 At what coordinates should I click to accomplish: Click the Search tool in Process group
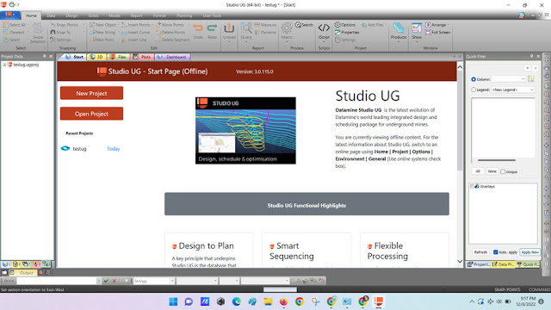tap(304, 25)
